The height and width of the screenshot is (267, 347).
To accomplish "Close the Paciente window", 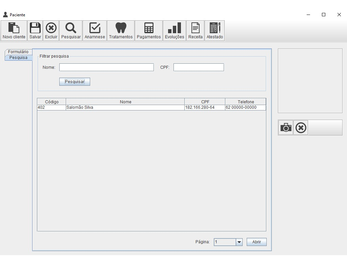I will pos(339,15).
